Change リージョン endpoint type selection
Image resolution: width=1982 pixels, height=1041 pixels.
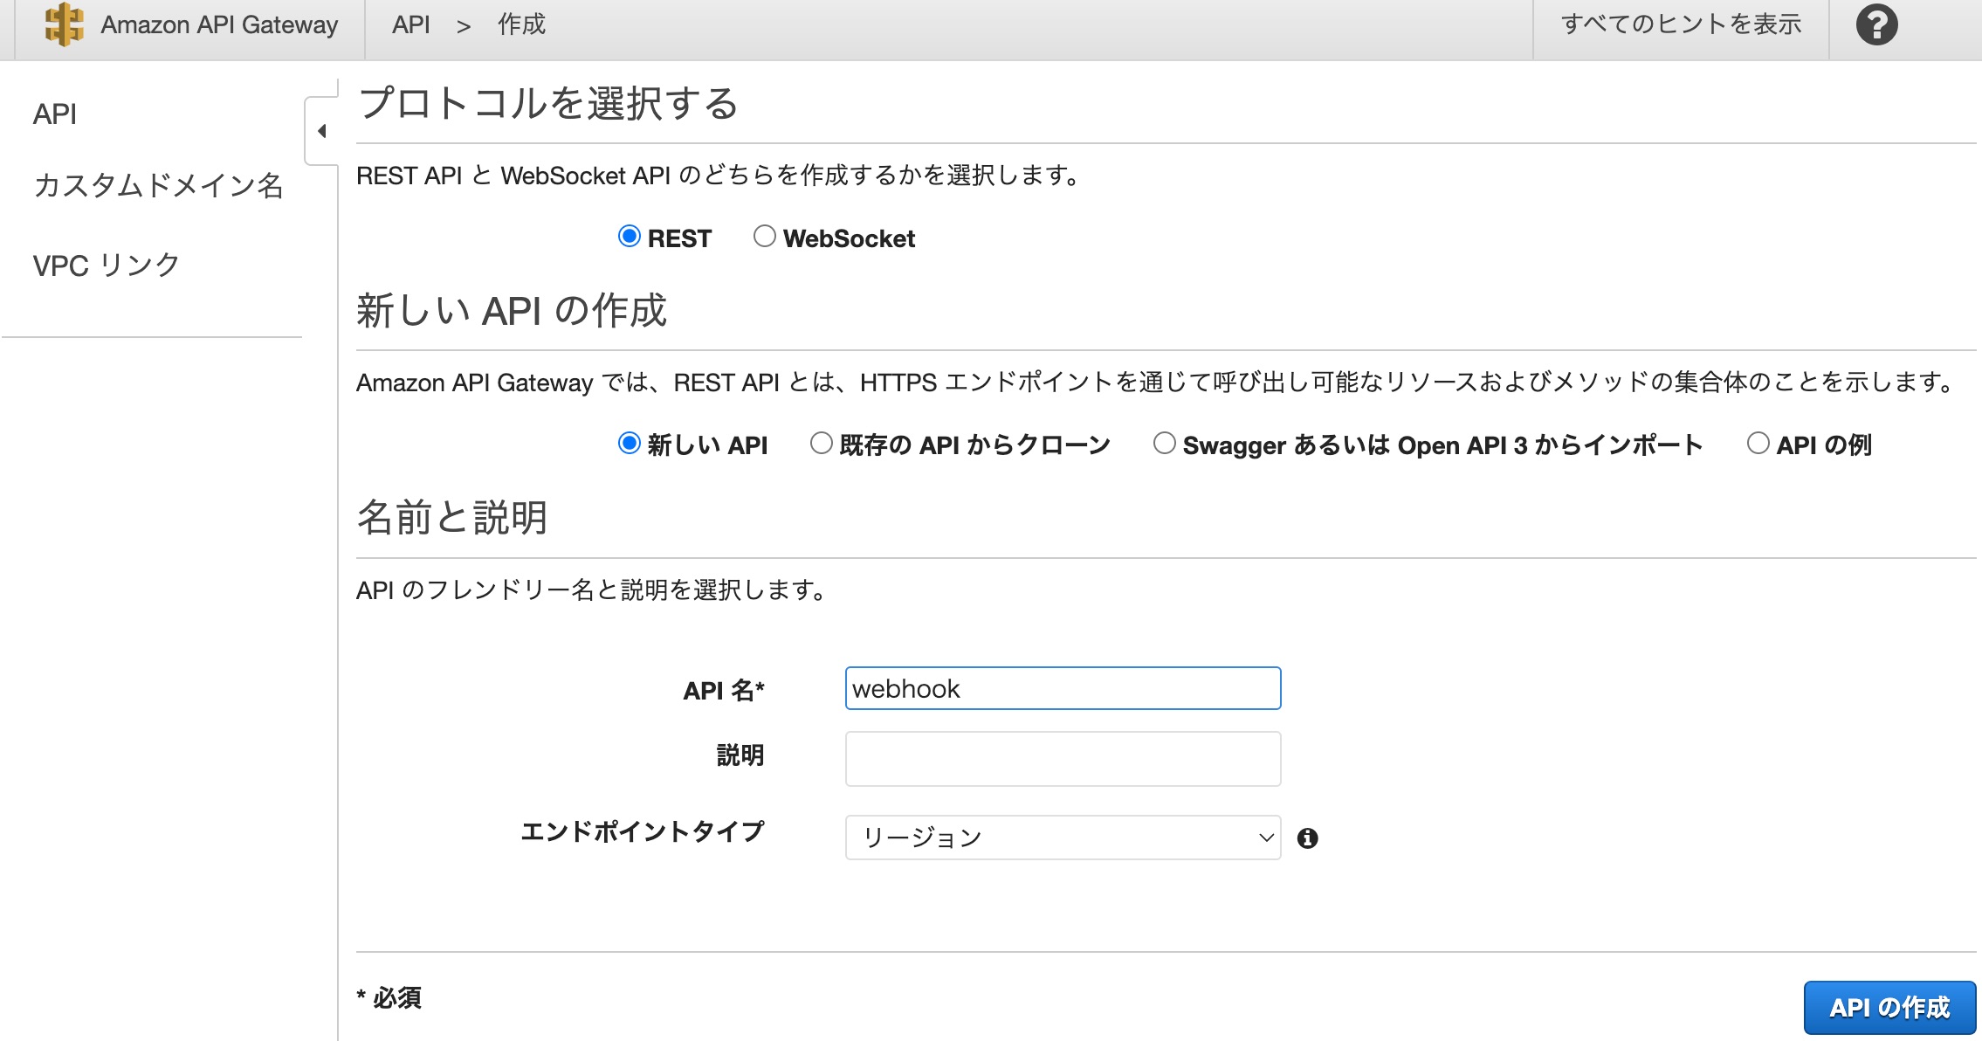(x=1062, y=837)
